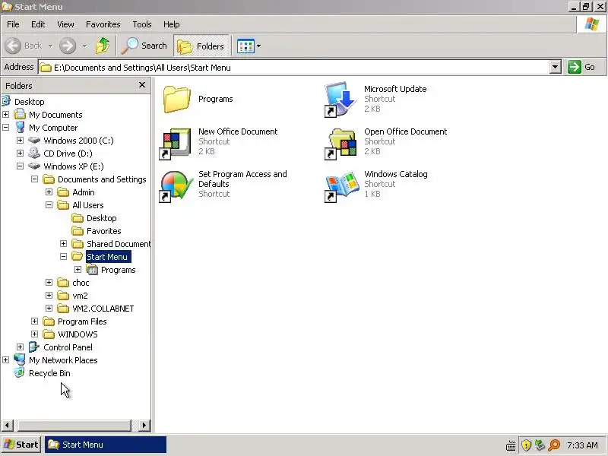Expand the Admin folder node
The image size is (608, 456).
point(49,192)
